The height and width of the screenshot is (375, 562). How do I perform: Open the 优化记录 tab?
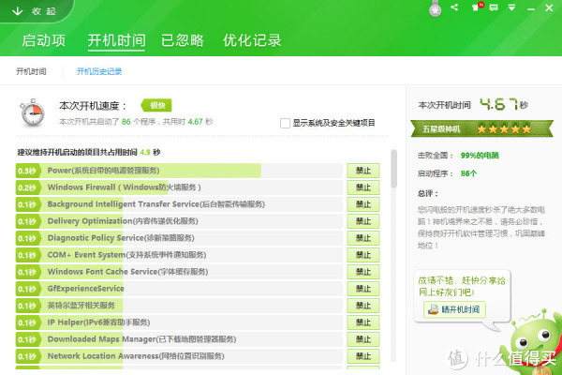coord(252,40)
